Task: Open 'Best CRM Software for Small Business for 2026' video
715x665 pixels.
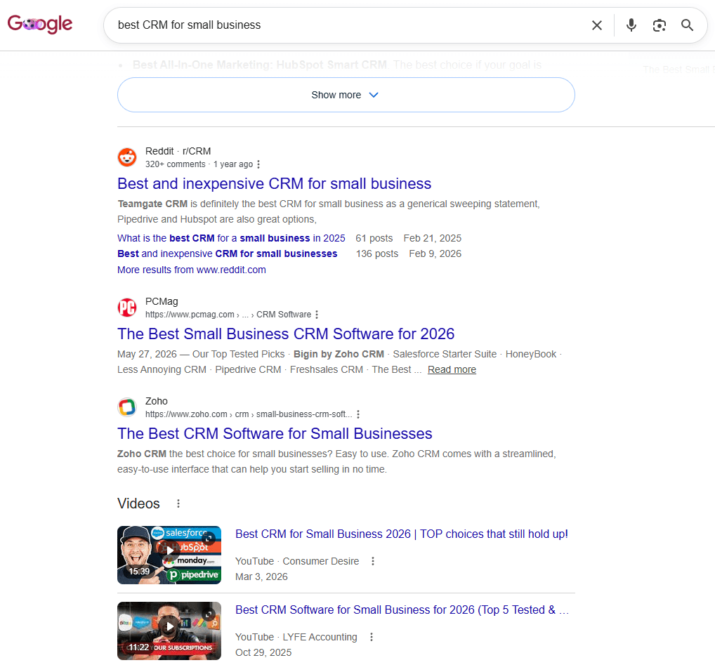Action: [x=402, y=610]
